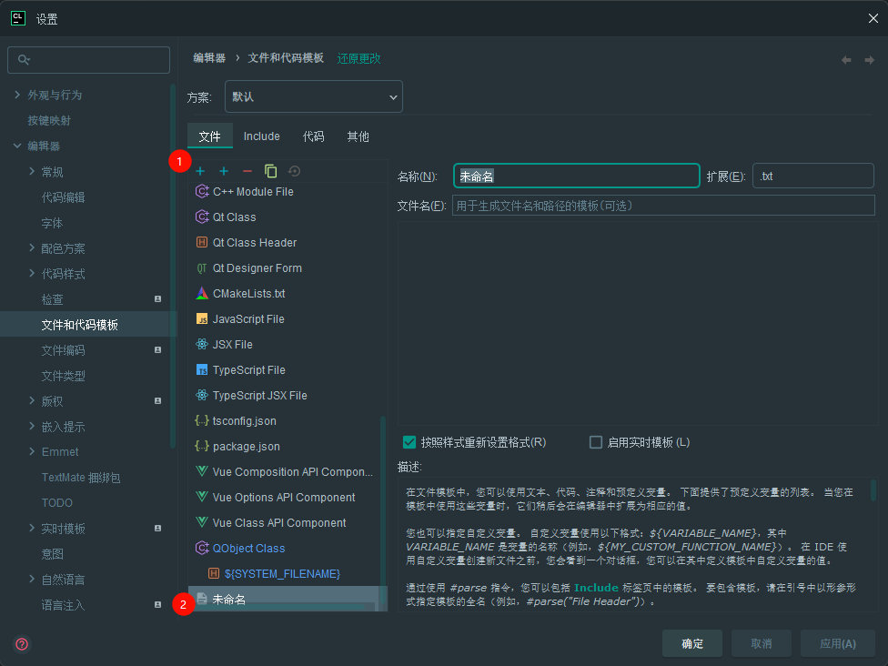Click the tsconfig.json braces icon

(x=202, y=420)
